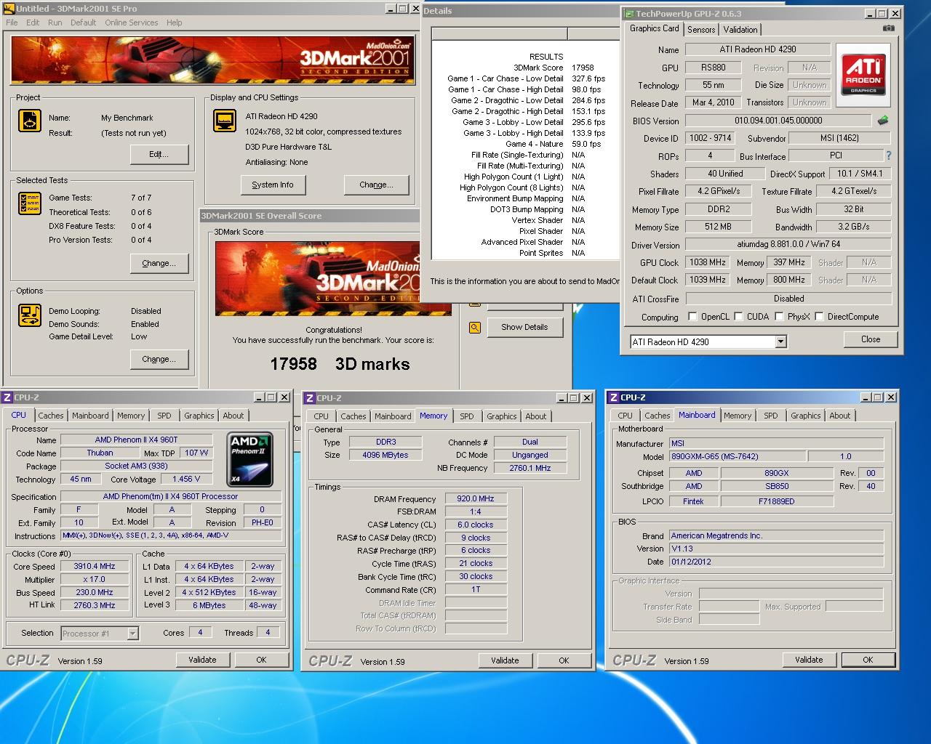Enable the CUDA checkbox
The image size is (931, 744).
point(738,316)
